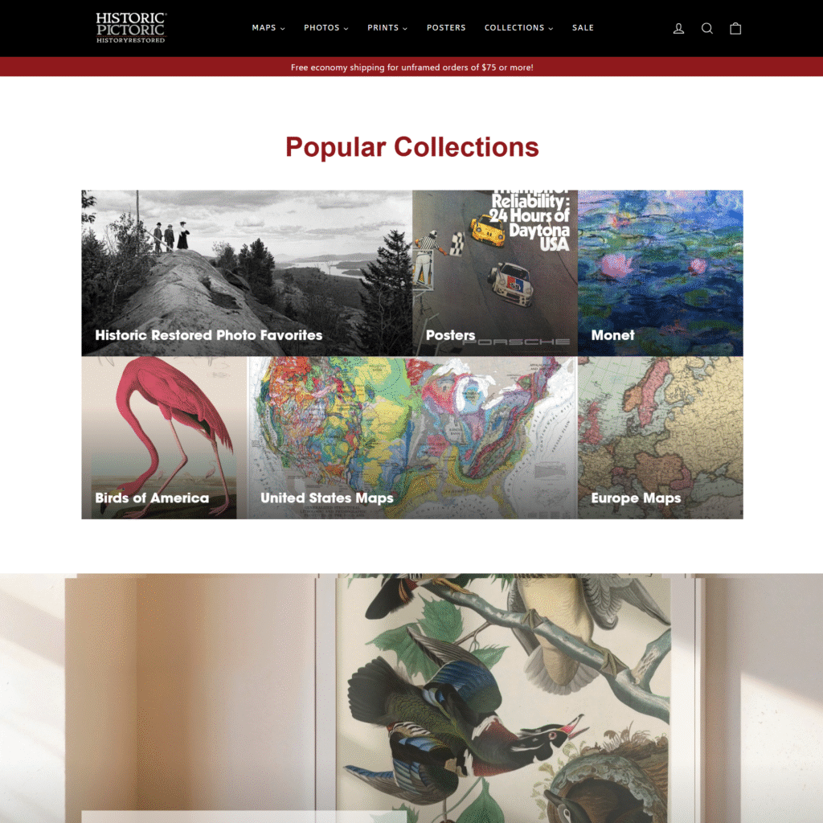This screenshot has height=823, width=823.
Task: Click the Historic Pictoric logo
Action: point(131,28)
